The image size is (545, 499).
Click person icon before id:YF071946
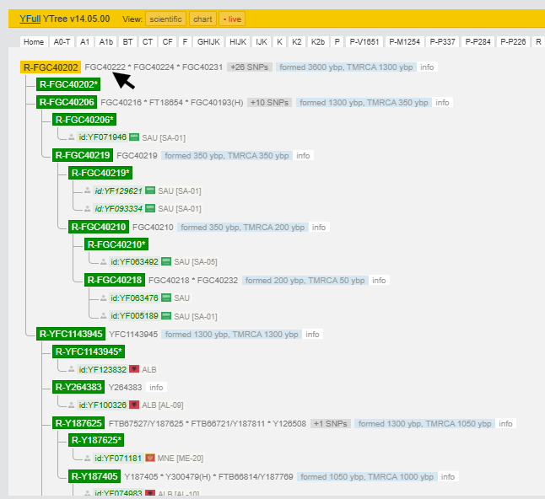click(x=71, y=137)
